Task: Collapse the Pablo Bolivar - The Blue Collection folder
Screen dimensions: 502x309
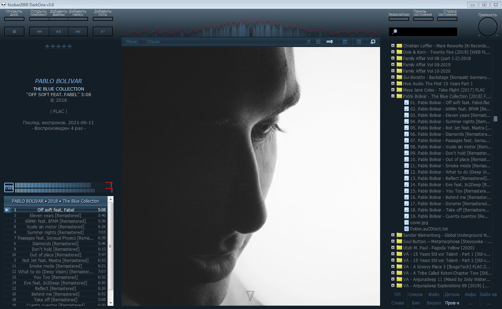Action: pyautogui.click(x=393, y=96)
